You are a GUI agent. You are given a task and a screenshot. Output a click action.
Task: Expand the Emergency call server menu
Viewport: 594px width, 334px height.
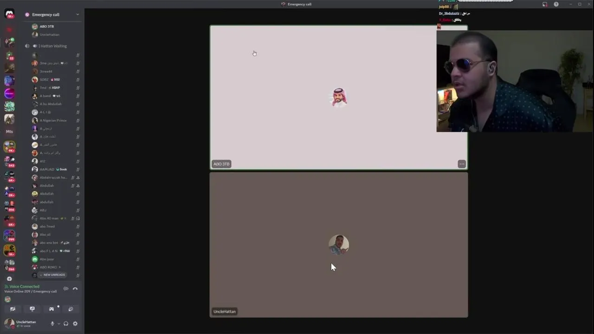(77, 14)
